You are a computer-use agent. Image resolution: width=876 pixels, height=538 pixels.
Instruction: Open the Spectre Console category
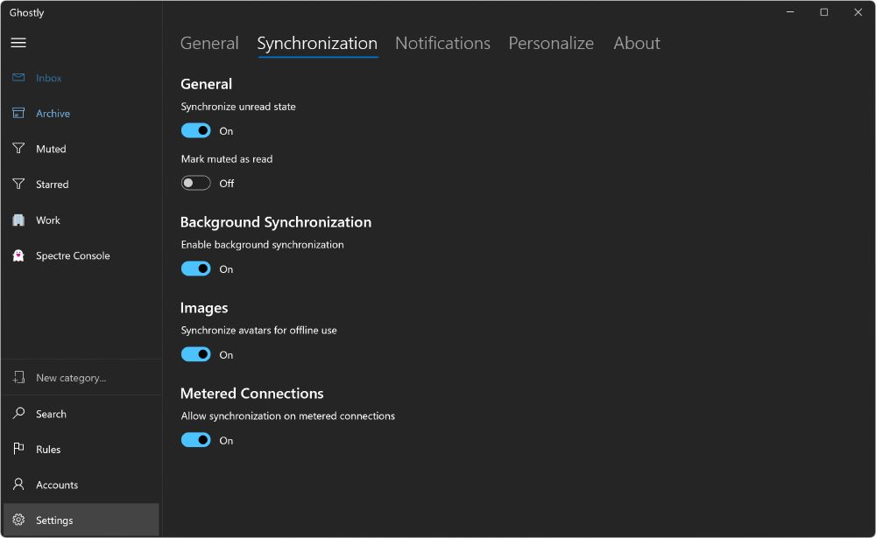coord(71,255)
